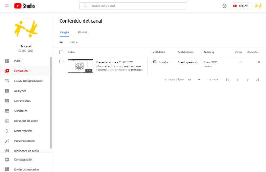Go to next page chevron
The width and height of the screenshot is (266, 172).
(248, 80)
